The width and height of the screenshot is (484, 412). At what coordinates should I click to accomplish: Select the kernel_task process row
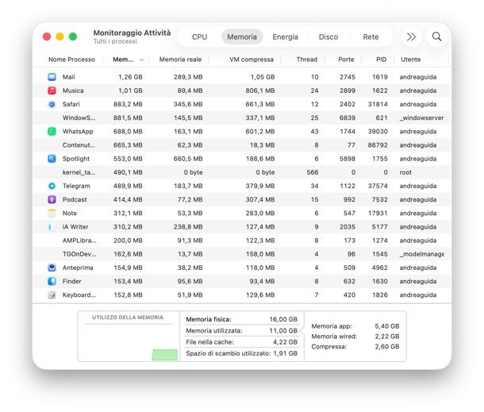[x=238, y=172]
